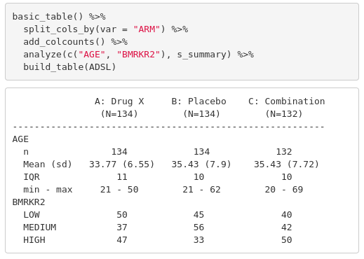
Task: Click the basic_table() function text
Action: point(48,17)
